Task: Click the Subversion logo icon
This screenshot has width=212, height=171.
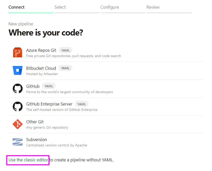Action: (x=17, y=142)
